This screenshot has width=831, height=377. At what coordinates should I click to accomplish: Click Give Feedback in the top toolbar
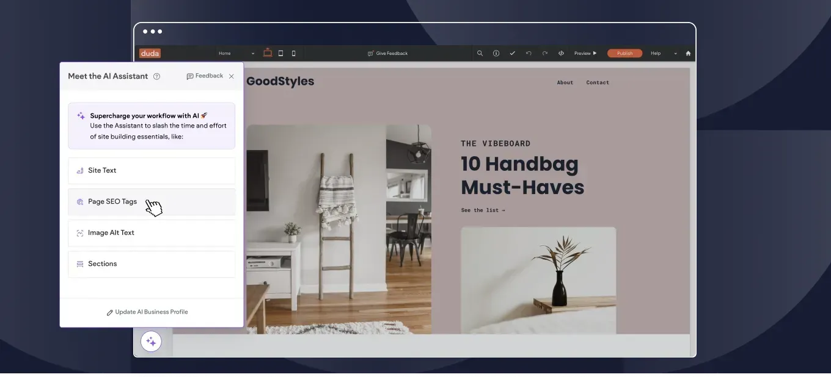(x=387, y=53)
